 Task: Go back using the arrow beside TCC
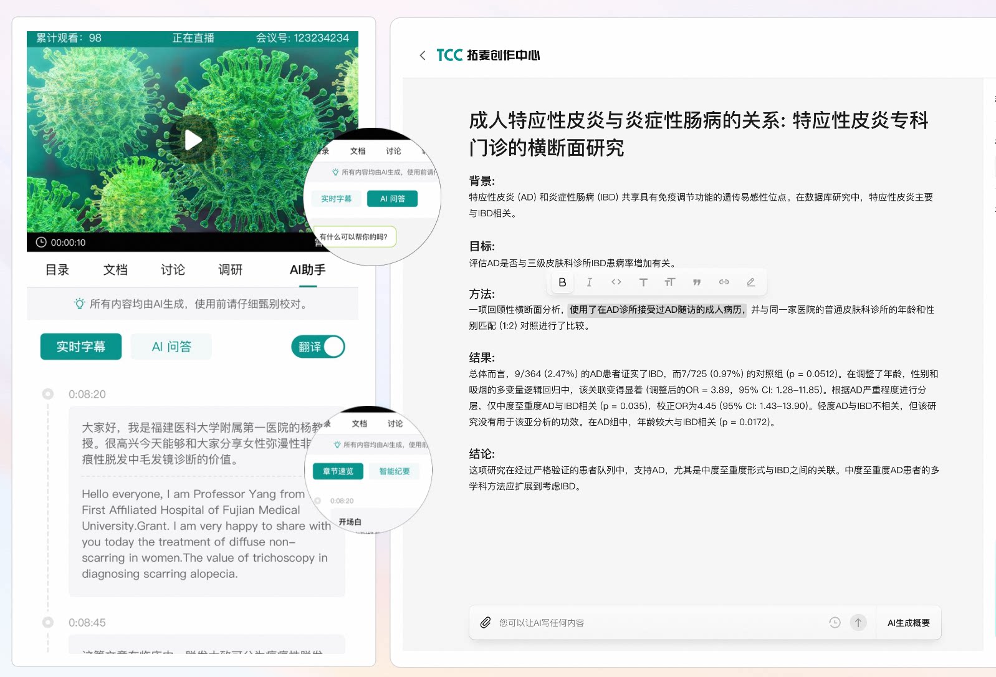point(423,55)
